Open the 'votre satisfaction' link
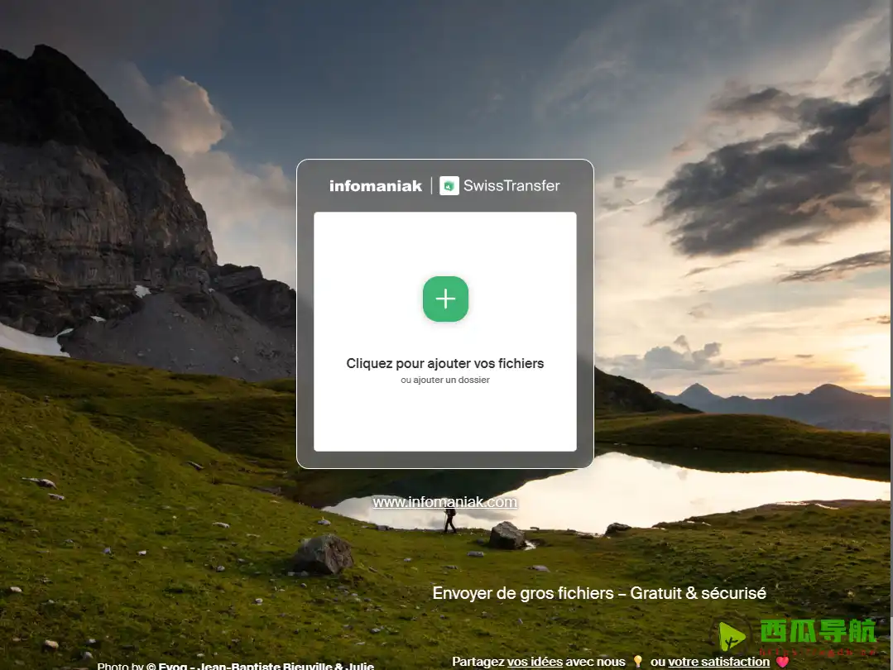Screen dimensions: 893x670 click(718, 662)
